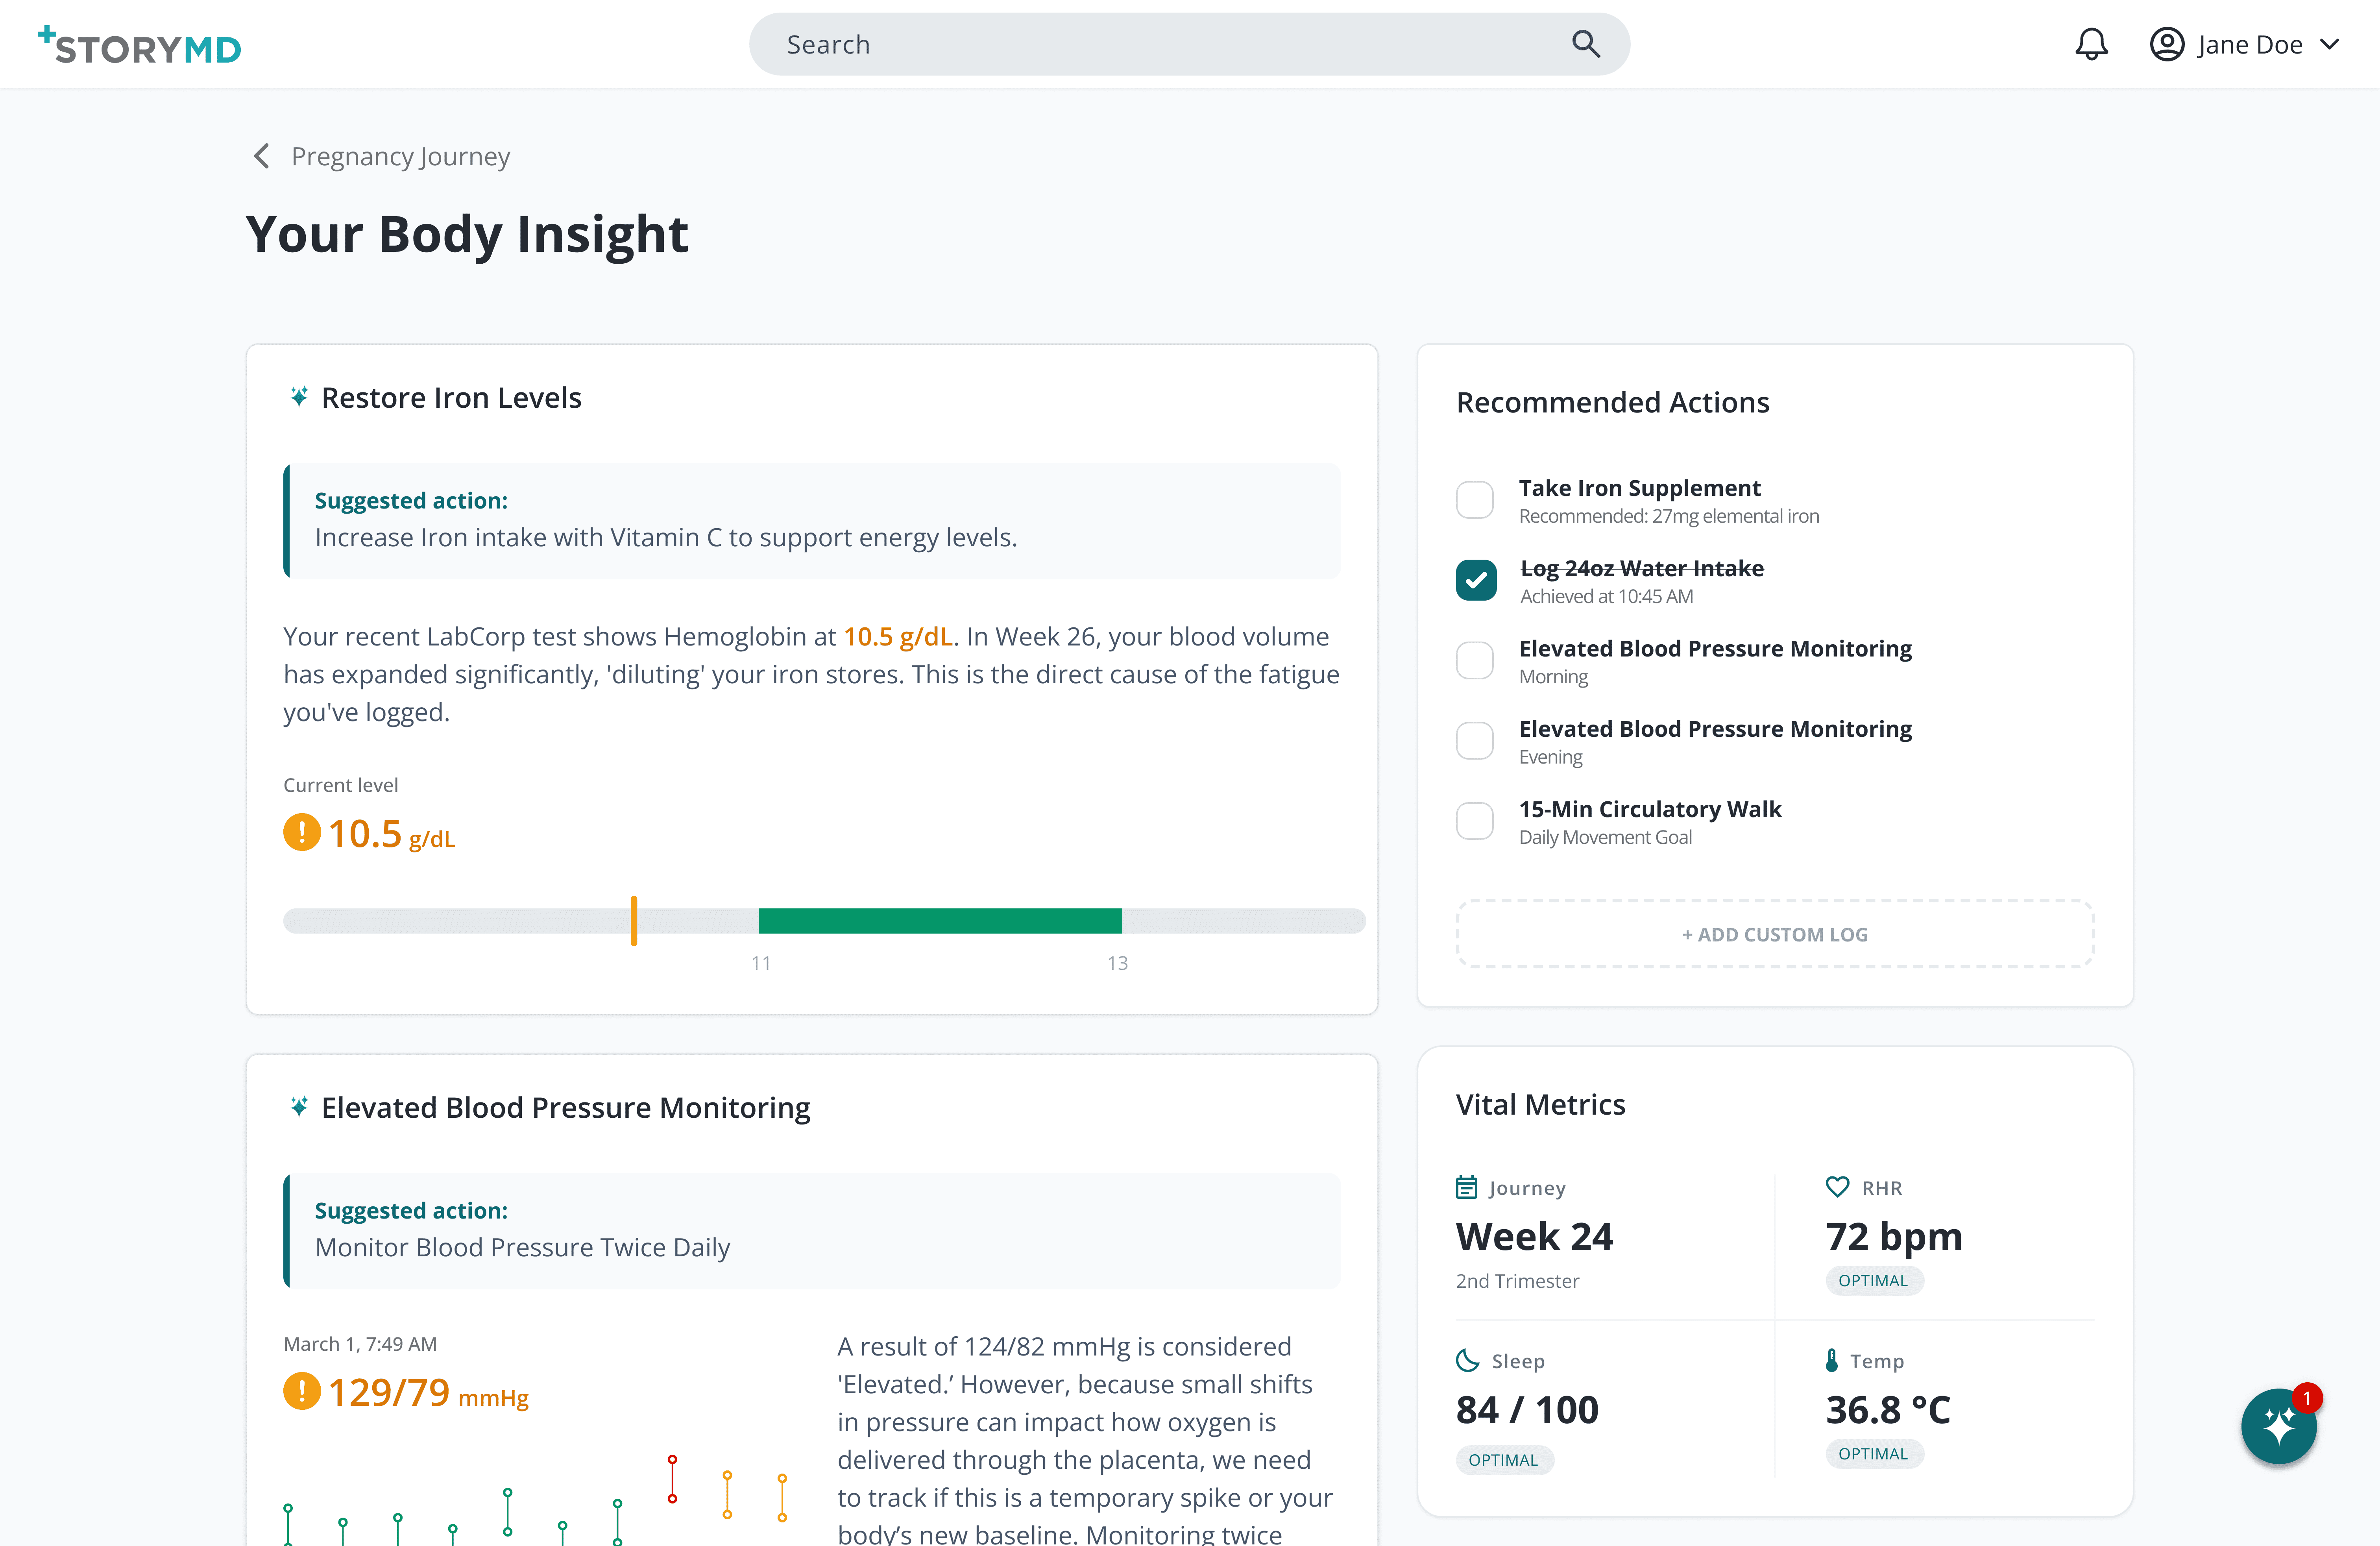Check Morning blood pressure monitoring box
The image size is (2380, 1546).
pyautogui.click(x=1475, y=660)
